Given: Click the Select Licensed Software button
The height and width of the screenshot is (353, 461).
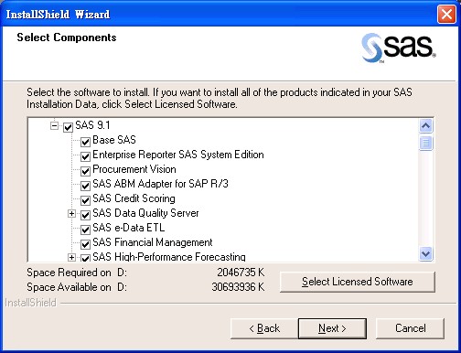Looking at the screenshot, I should pyautogui.click(x=358, y=282).
